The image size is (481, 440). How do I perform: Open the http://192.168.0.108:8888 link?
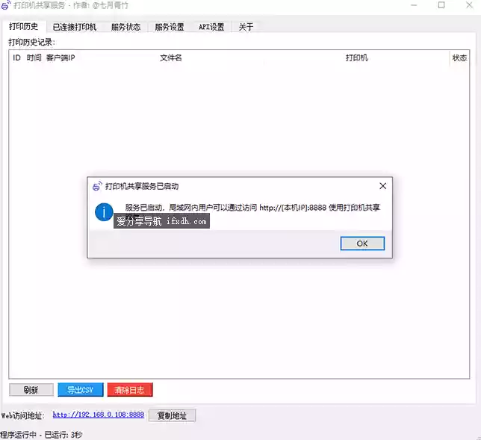[x=98, y=415]
